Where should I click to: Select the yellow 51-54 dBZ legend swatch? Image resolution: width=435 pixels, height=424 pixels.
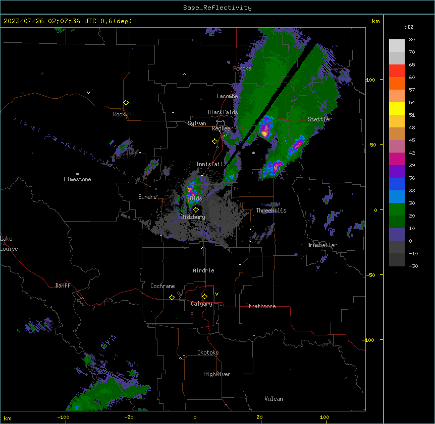(397, 108)
